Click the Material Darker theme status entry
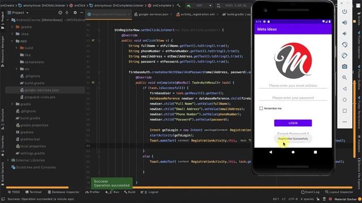 [x=346, y=199]
